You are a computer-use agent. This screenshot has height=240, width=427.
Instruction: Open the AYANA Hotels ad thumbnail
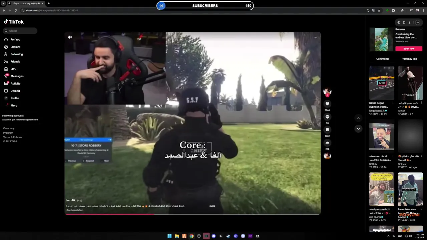click(x=381, y=39)
